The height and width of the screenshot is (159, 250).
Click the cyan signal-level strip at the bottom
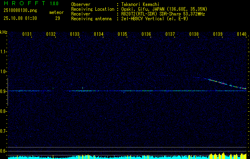click(127, 157)
